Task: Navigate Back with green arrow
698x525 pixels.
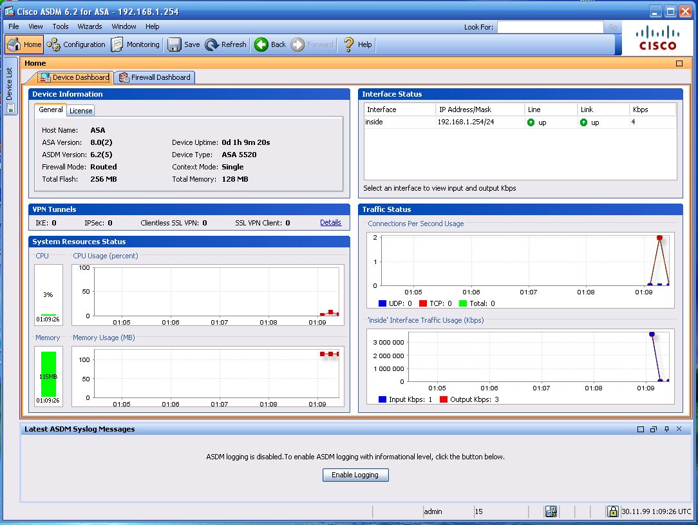Action: tap(270, 44)
